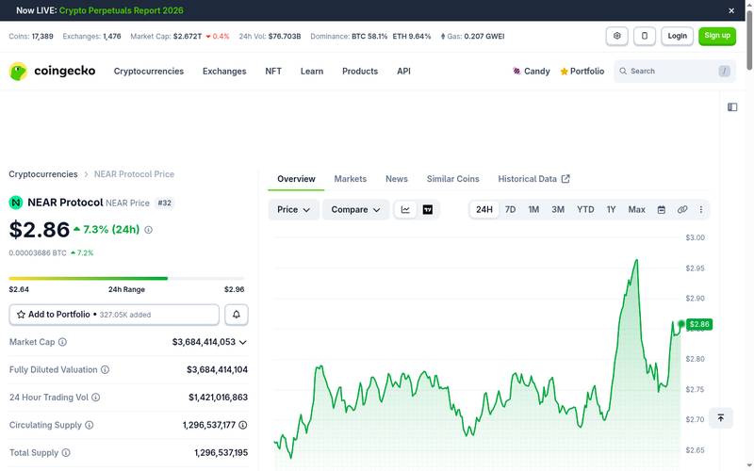Click the 24h Vol $76.703B stat
The width and height of the screenshot is (754, 471).
click(x=270, y=36)
